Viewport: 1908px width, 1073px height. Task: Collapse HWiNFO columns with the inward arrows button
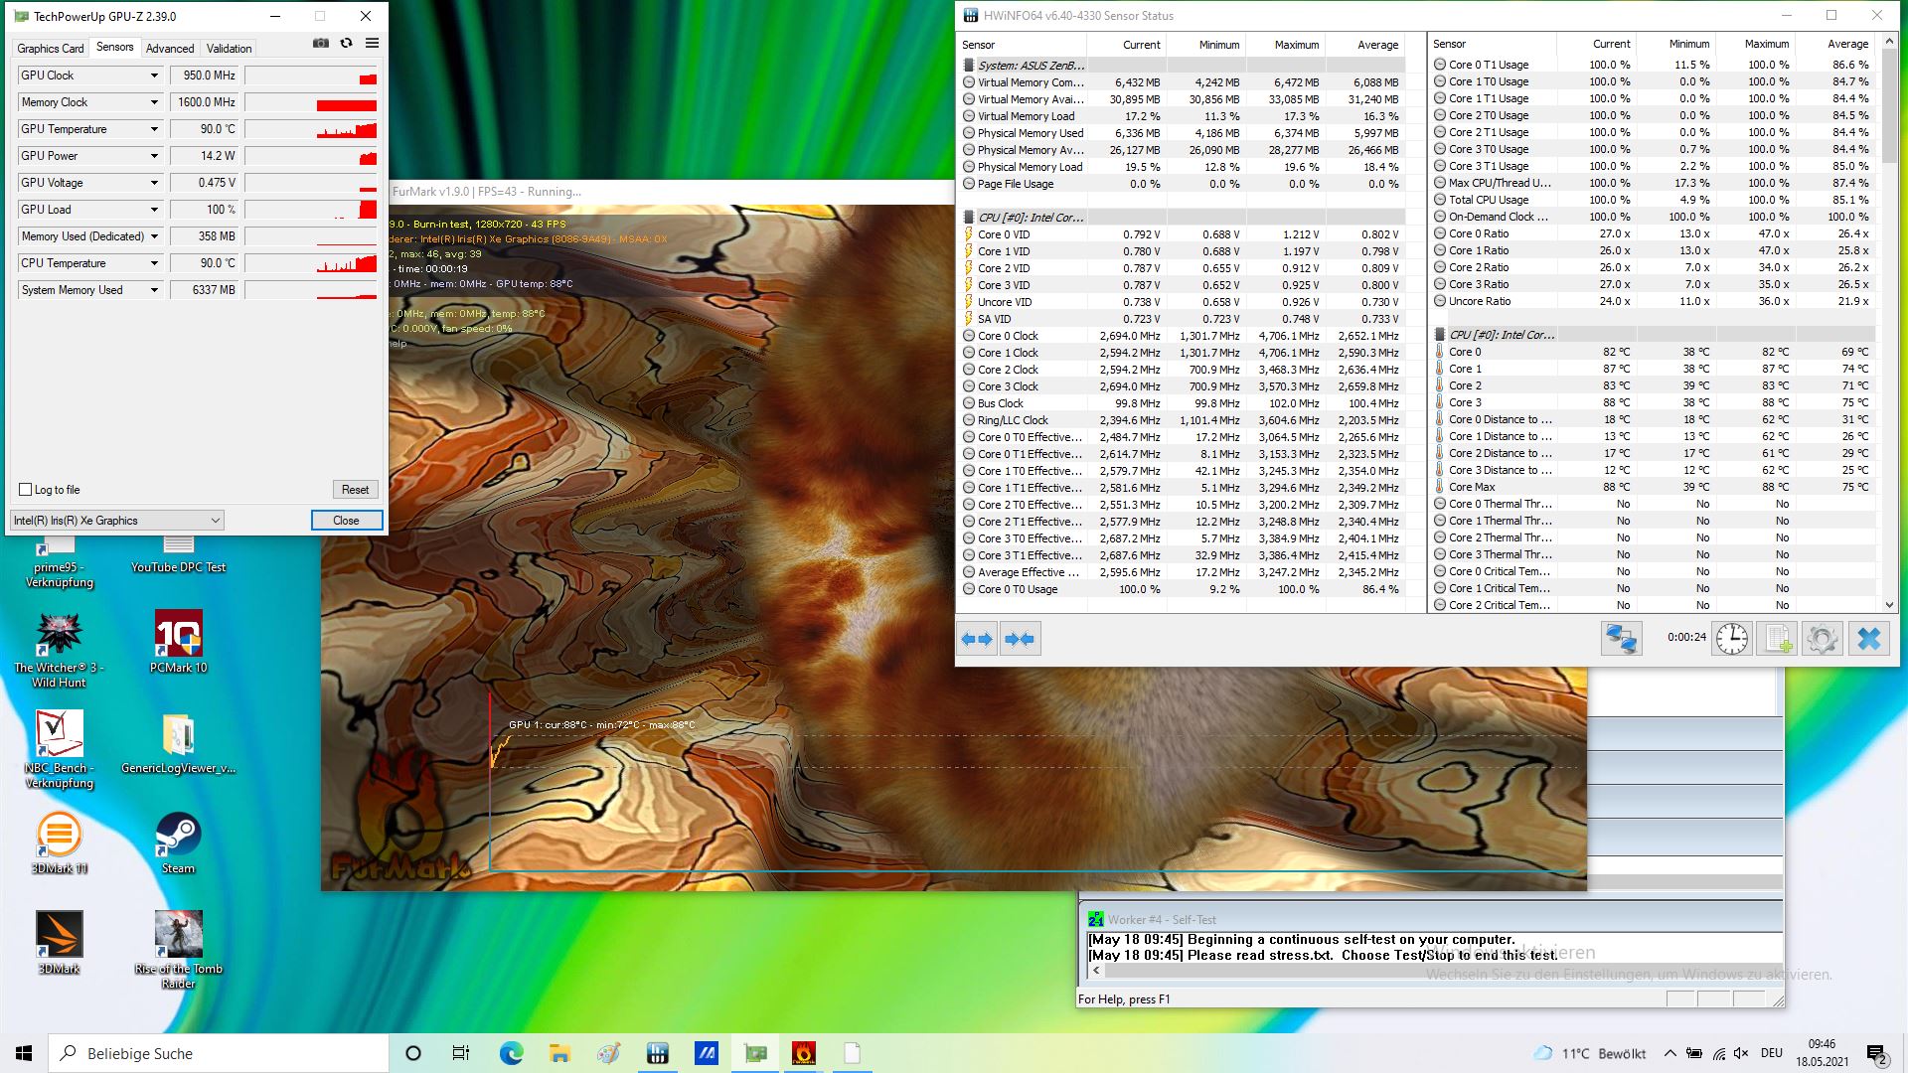point(1020,639)
